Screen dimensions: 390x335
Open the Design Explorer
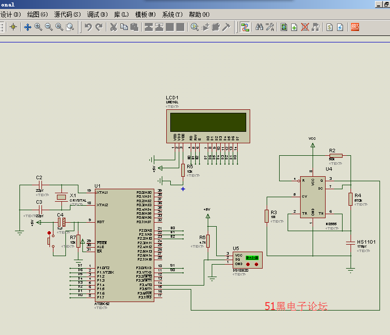pos(284,27)
